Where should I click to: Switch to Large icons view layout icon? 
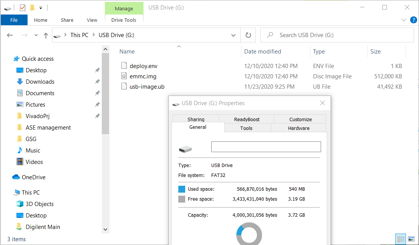pyautogui.click(x=411, y=239)
